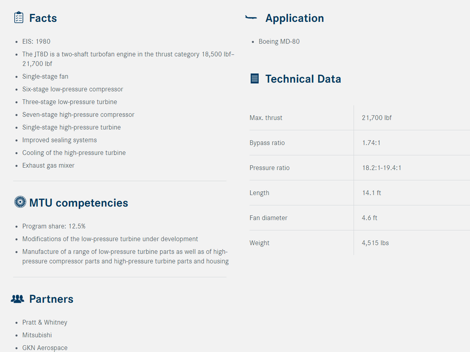Click the 'Bypass ratio' table label
The image size is (470, 352).
click(x=267, y=143)
